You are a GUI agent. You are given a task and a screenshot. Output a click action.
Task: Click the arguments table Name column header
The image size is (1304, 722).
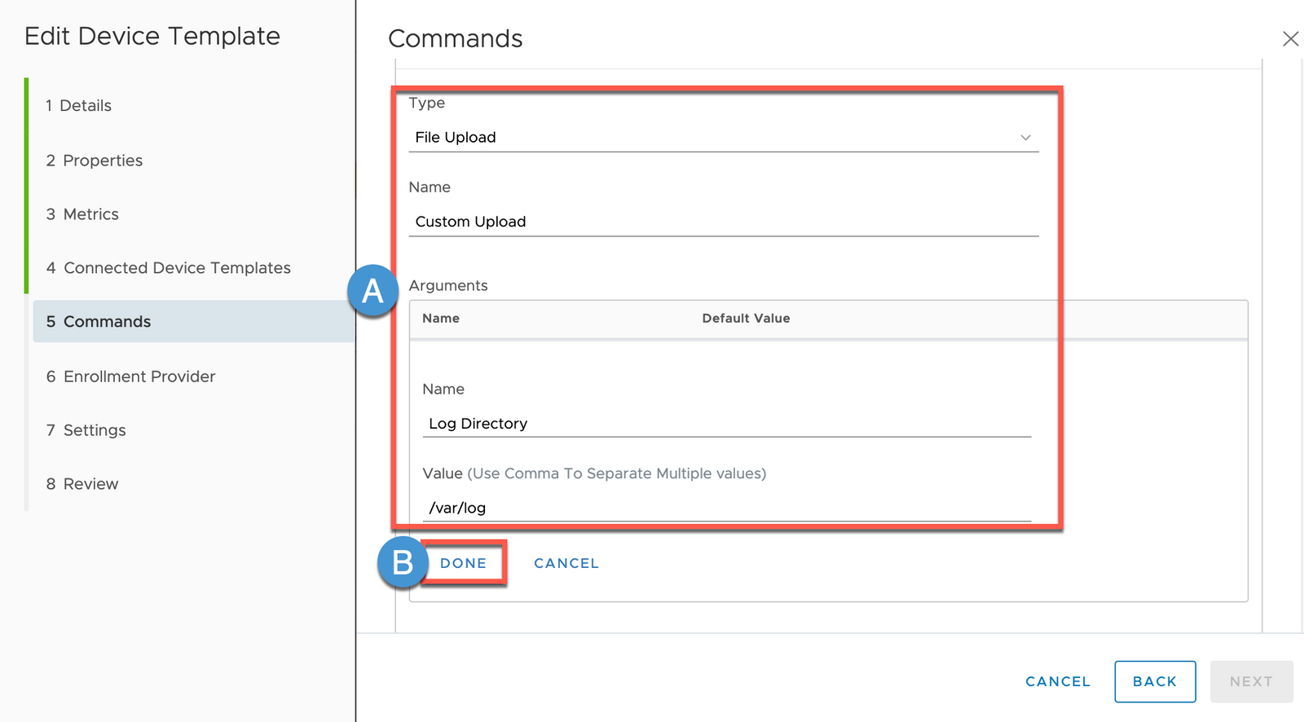[441, 319]
